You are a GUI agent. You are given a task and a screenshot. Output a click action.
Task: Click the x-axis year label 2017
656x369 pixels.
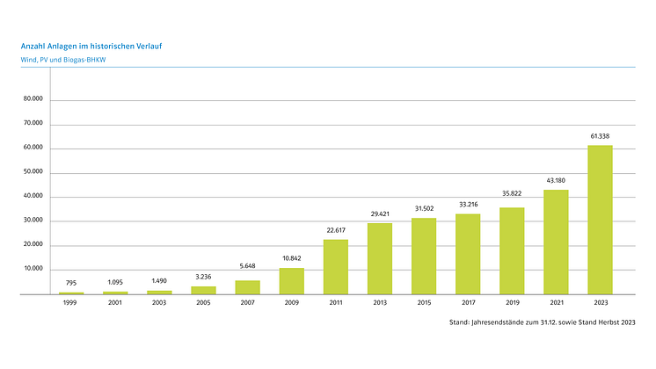point(469,302)
